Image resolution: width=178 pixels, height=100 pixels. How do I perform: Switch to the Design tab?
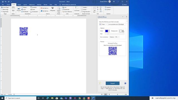19,5
